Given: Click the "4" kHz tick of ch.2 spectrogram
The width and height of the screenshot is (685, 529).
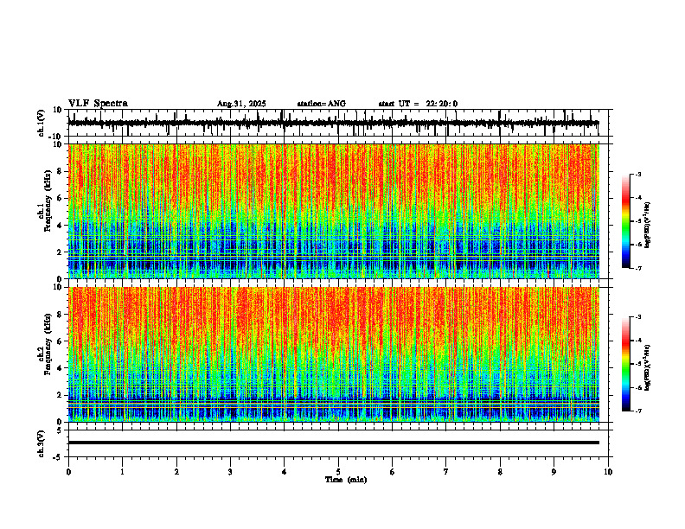Looking at the screenshot, I should coord(61,368).
